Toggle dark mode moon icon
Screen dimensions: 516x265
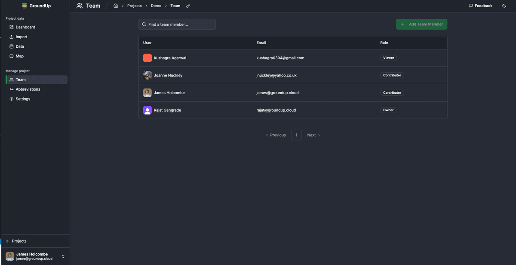click(x=504, y=6)
